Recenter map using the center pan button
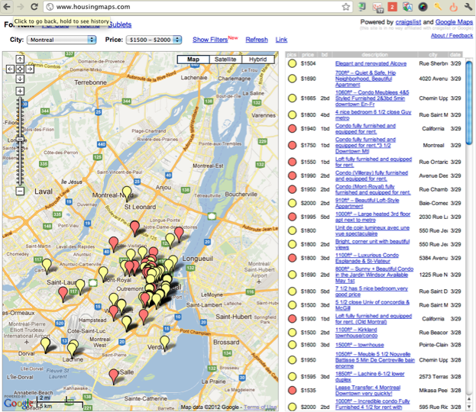Image resolution: width=476 pixels, height=412 pixels. coord(20,69)
